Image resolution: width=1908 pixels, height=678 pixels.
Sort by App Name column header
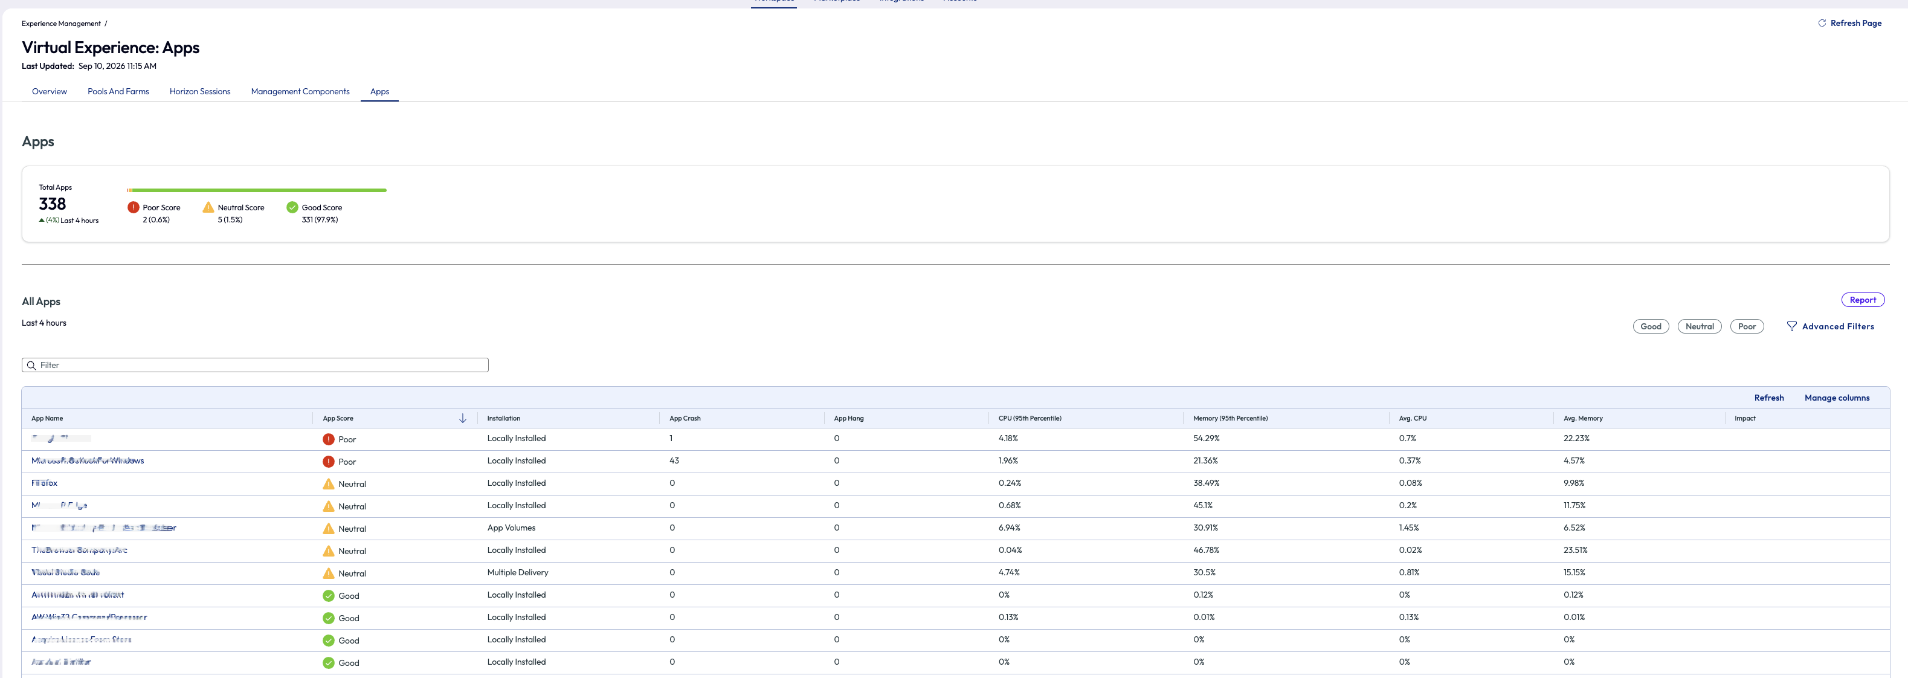47,419
